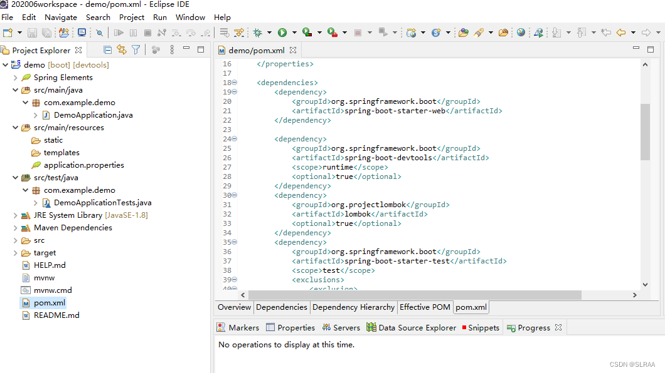The height and width of the screenshot is (373, 665).
Task: Expand the JRE System Library node
Action: (15, 215)
